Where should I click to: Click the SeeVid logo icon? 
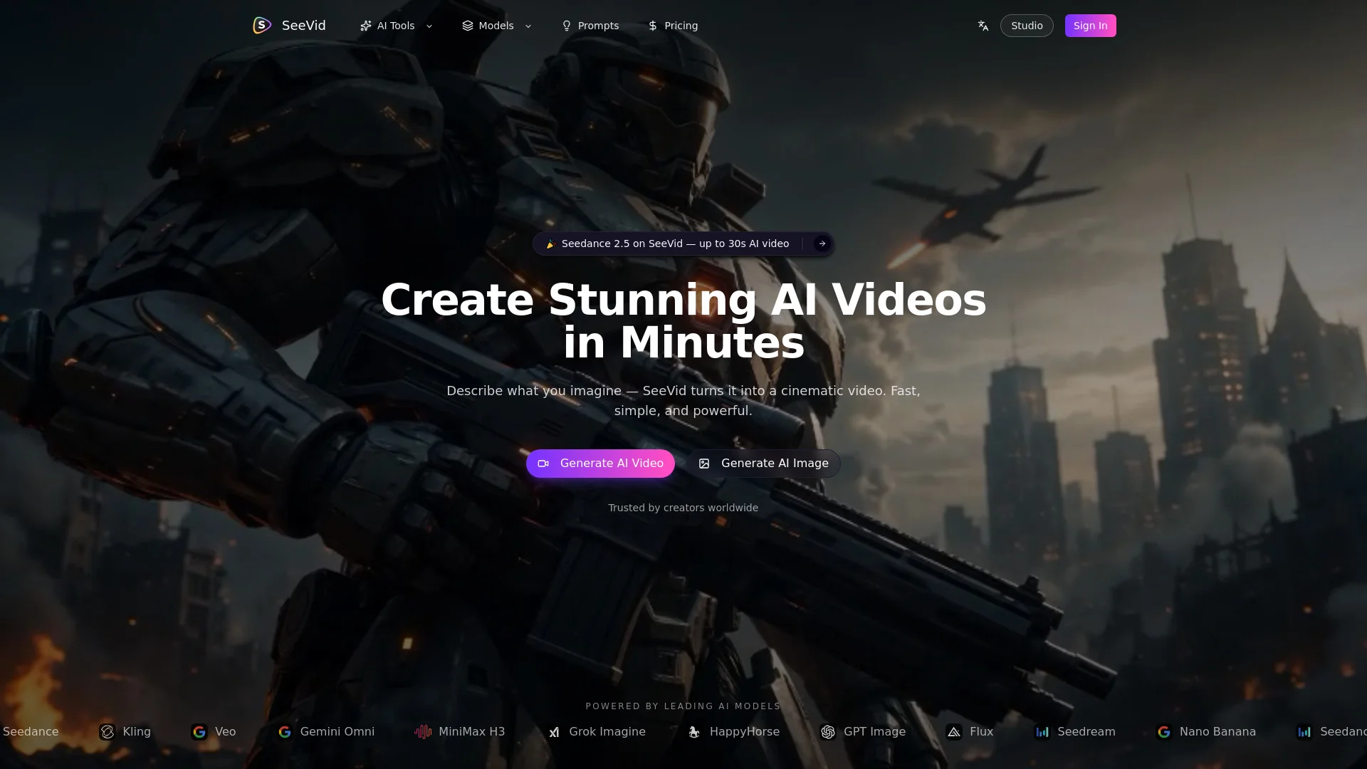(262, 26)
